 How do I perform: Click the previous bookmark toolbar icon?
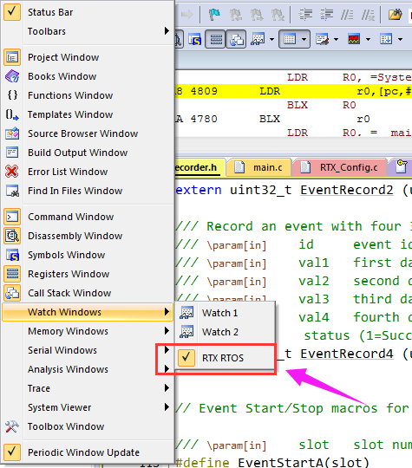pos(236,14)
